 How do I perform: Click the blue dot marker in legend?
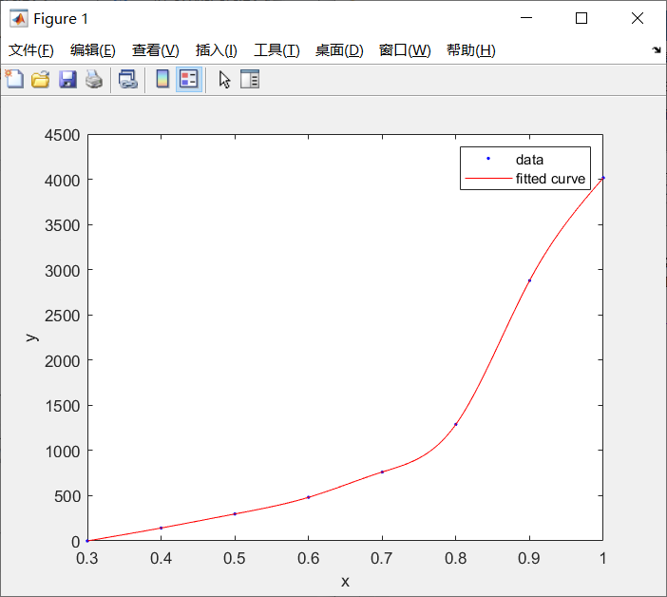(x=488, y=159)
